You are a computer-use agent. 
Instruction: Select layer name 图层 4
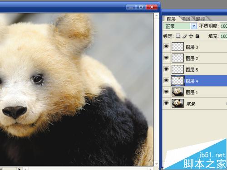pyautogui.click(x=192, y=81)
